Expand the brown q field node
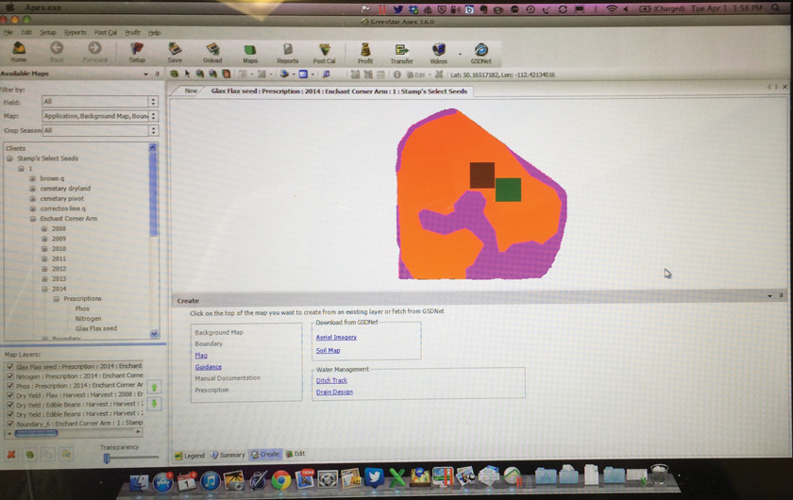The image size is (793, 500). pyautogui.click(x=32, y=178)
